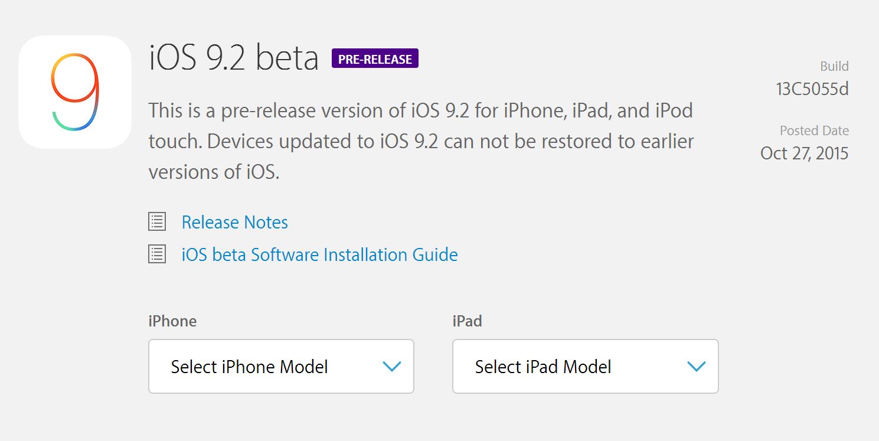Image resolution: width=879 pixels, height=441 pixels.
Task: Click the 'versions of iOS.' description line
Action: (214, 172)
